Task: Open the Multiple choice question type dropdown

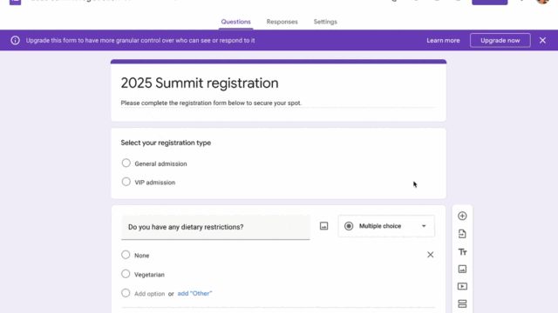Action: pos(386,226)
